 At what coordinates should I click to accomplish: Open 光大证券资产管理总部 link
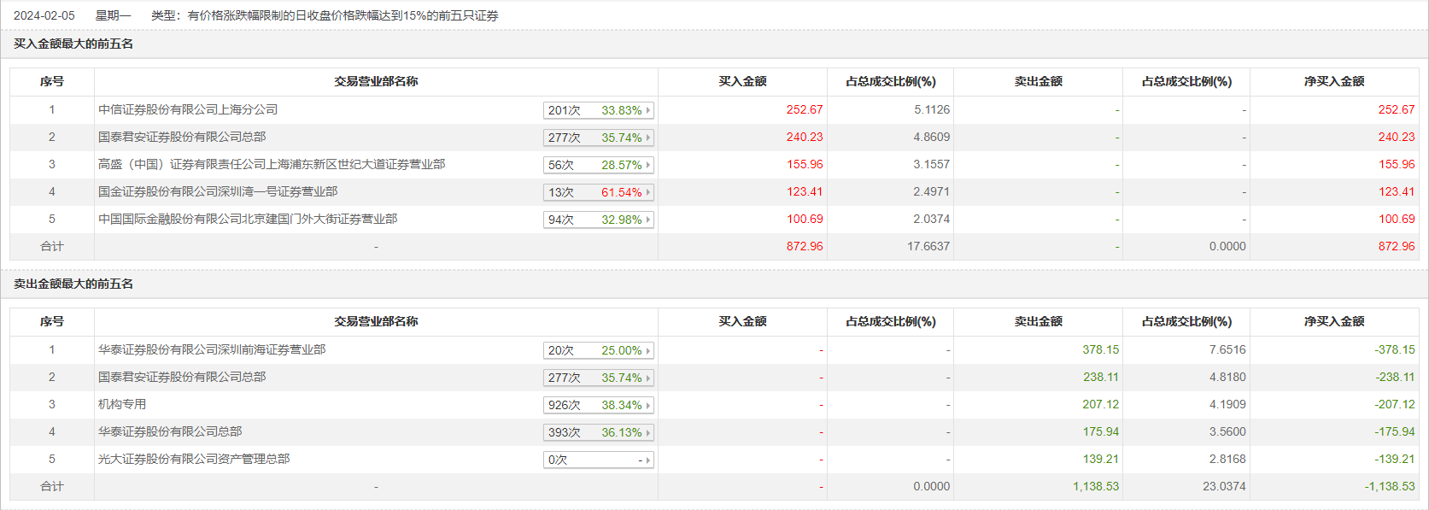point(193,459)
